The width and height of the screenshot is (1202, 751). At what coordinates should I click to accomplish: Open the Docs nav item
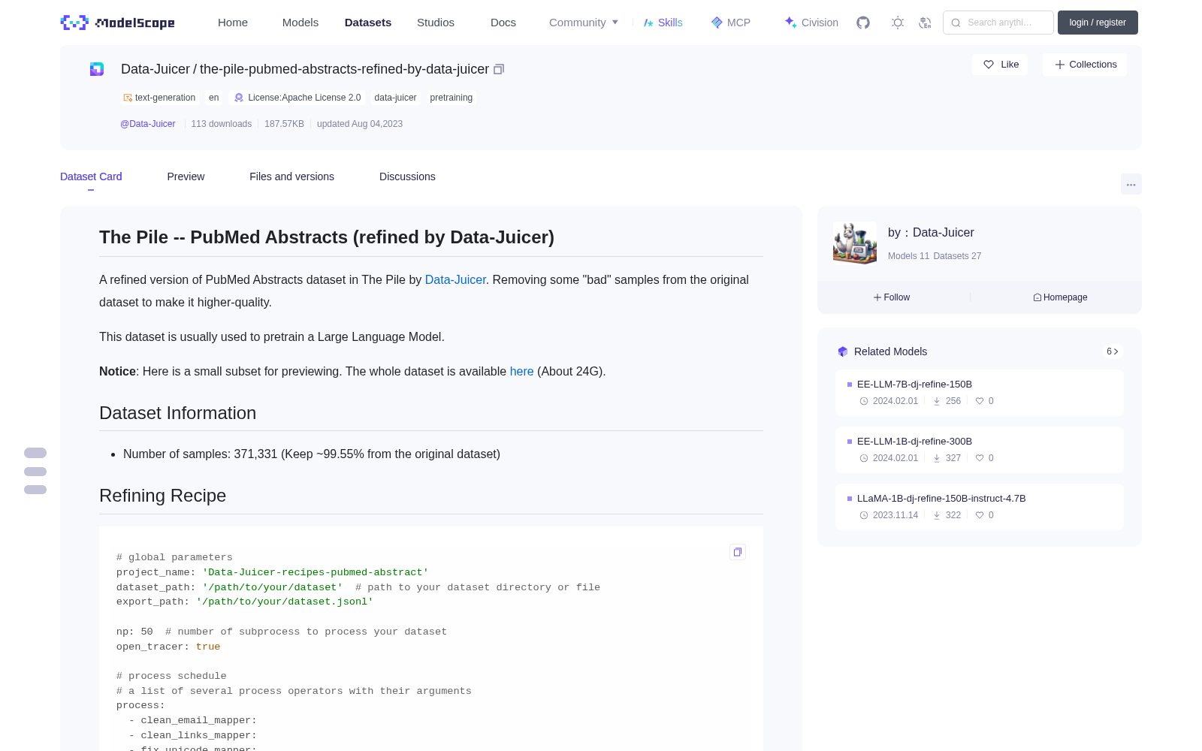pyautogui.click(x=503, y=23)
